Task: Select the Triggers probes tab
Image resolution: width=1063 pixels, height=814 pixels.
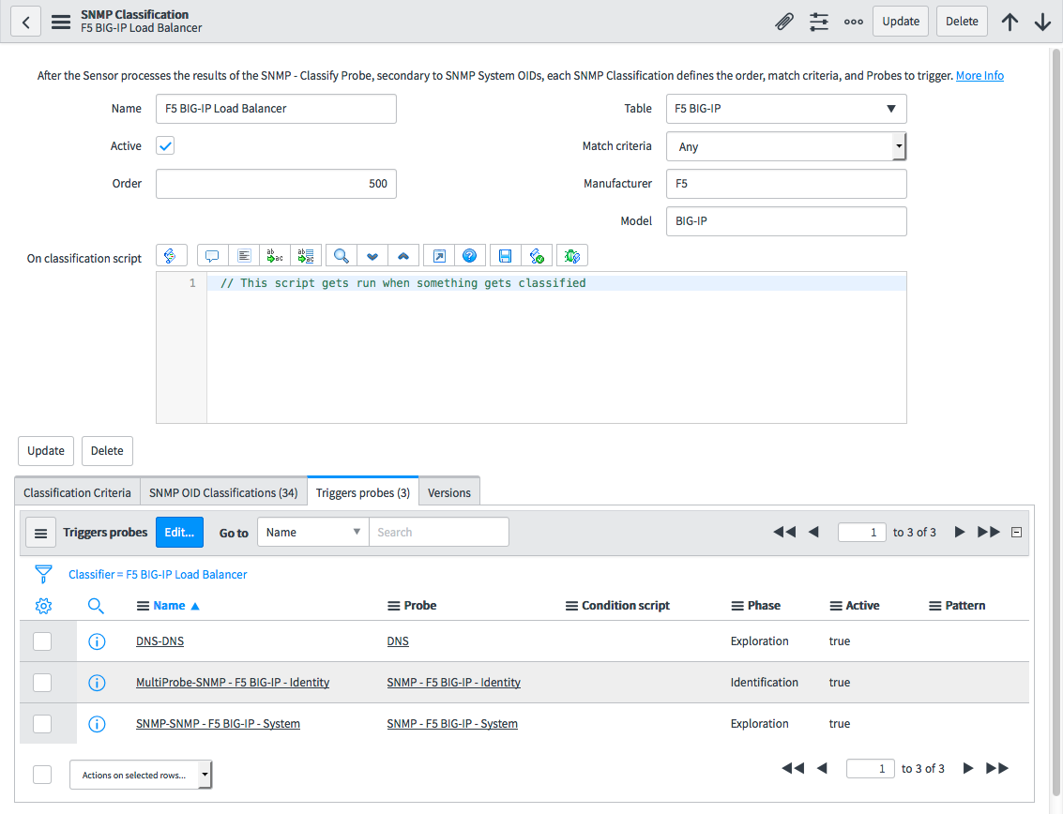Action: pyautogui.click(x=363, y=492)
